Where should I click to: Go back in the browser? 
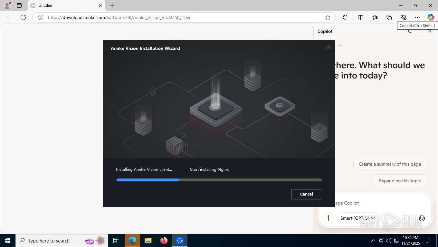click(9, 17)
